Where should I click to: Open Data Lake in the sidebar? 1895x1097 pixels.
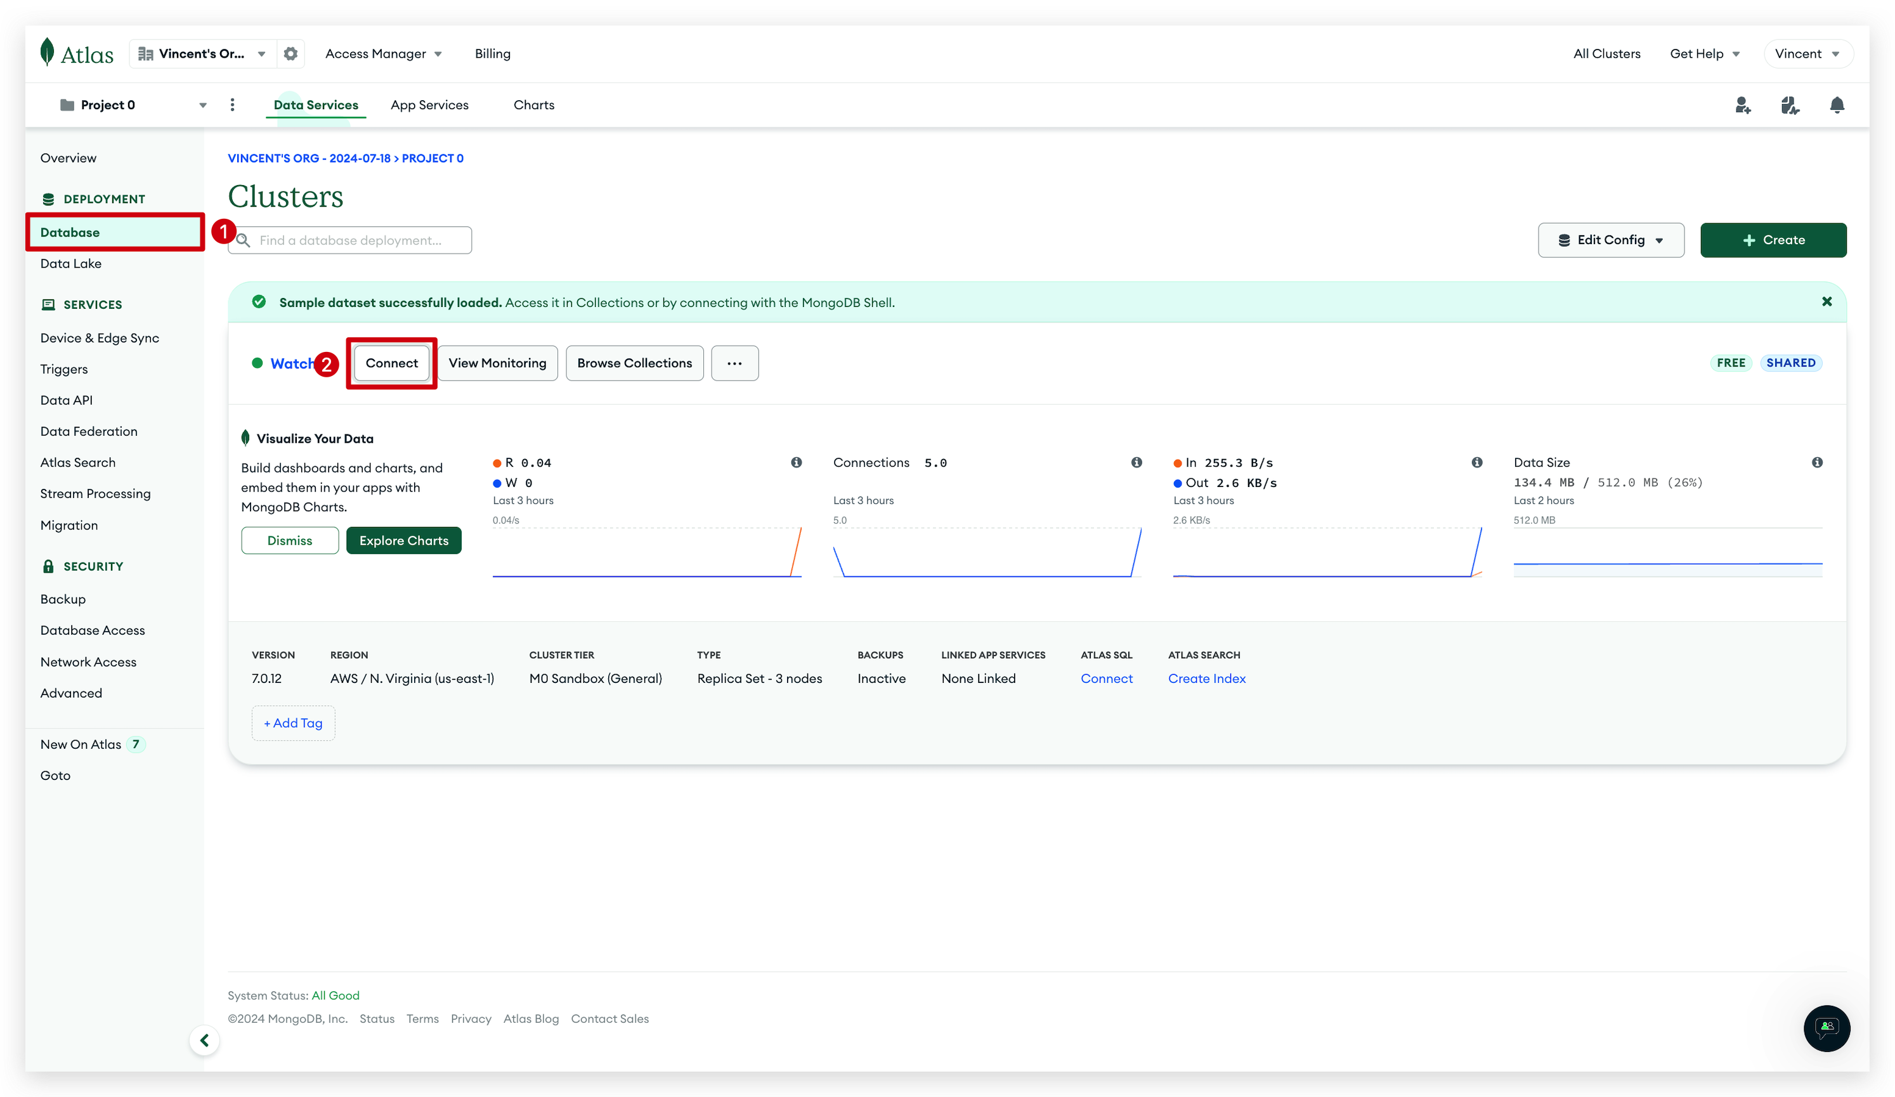(70, 263)
